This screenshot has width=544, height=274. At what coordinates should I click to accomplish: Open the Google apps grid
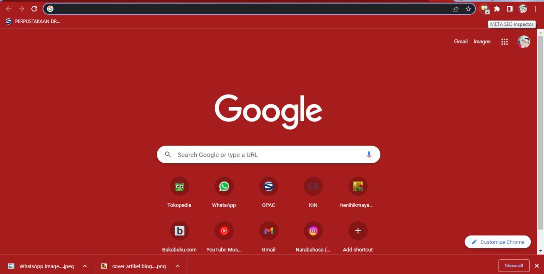click(504, 42)
